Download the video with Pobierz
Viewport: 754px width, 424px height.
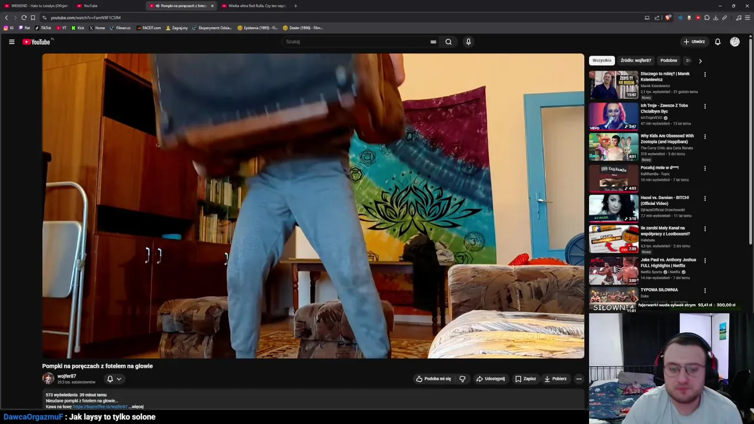(555, 379)
